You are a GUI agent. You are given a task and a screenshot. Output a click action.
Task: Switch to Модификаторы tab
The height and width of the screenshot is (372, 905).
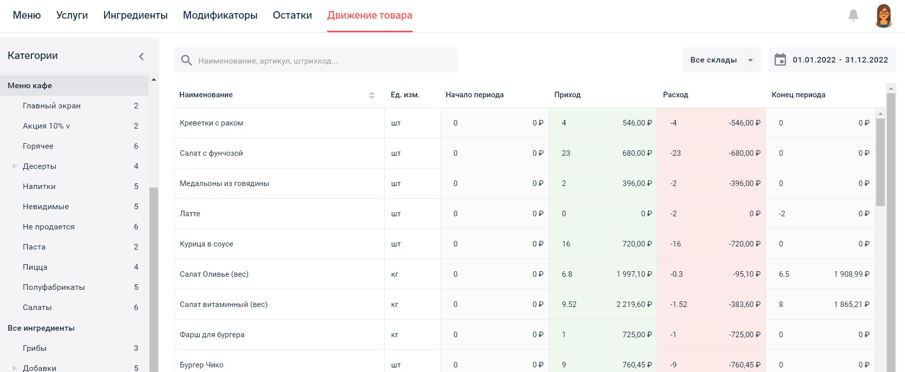tap(220, 16)
